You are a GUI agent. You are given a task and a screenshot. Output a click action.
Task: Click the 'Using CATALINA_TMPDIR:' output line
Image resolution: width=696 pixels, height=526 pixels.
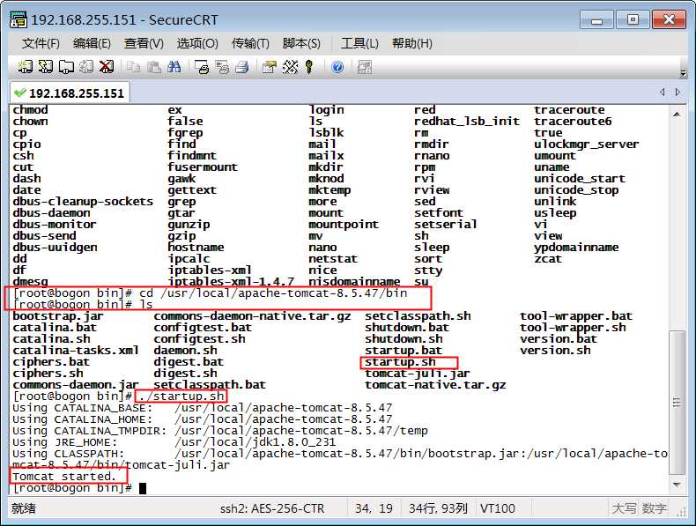click(220, 431)
